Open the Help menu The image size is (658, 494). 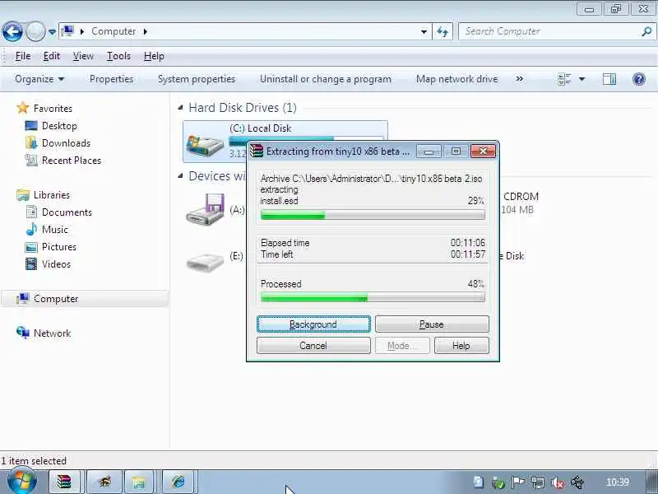click(x=154, y=56)
